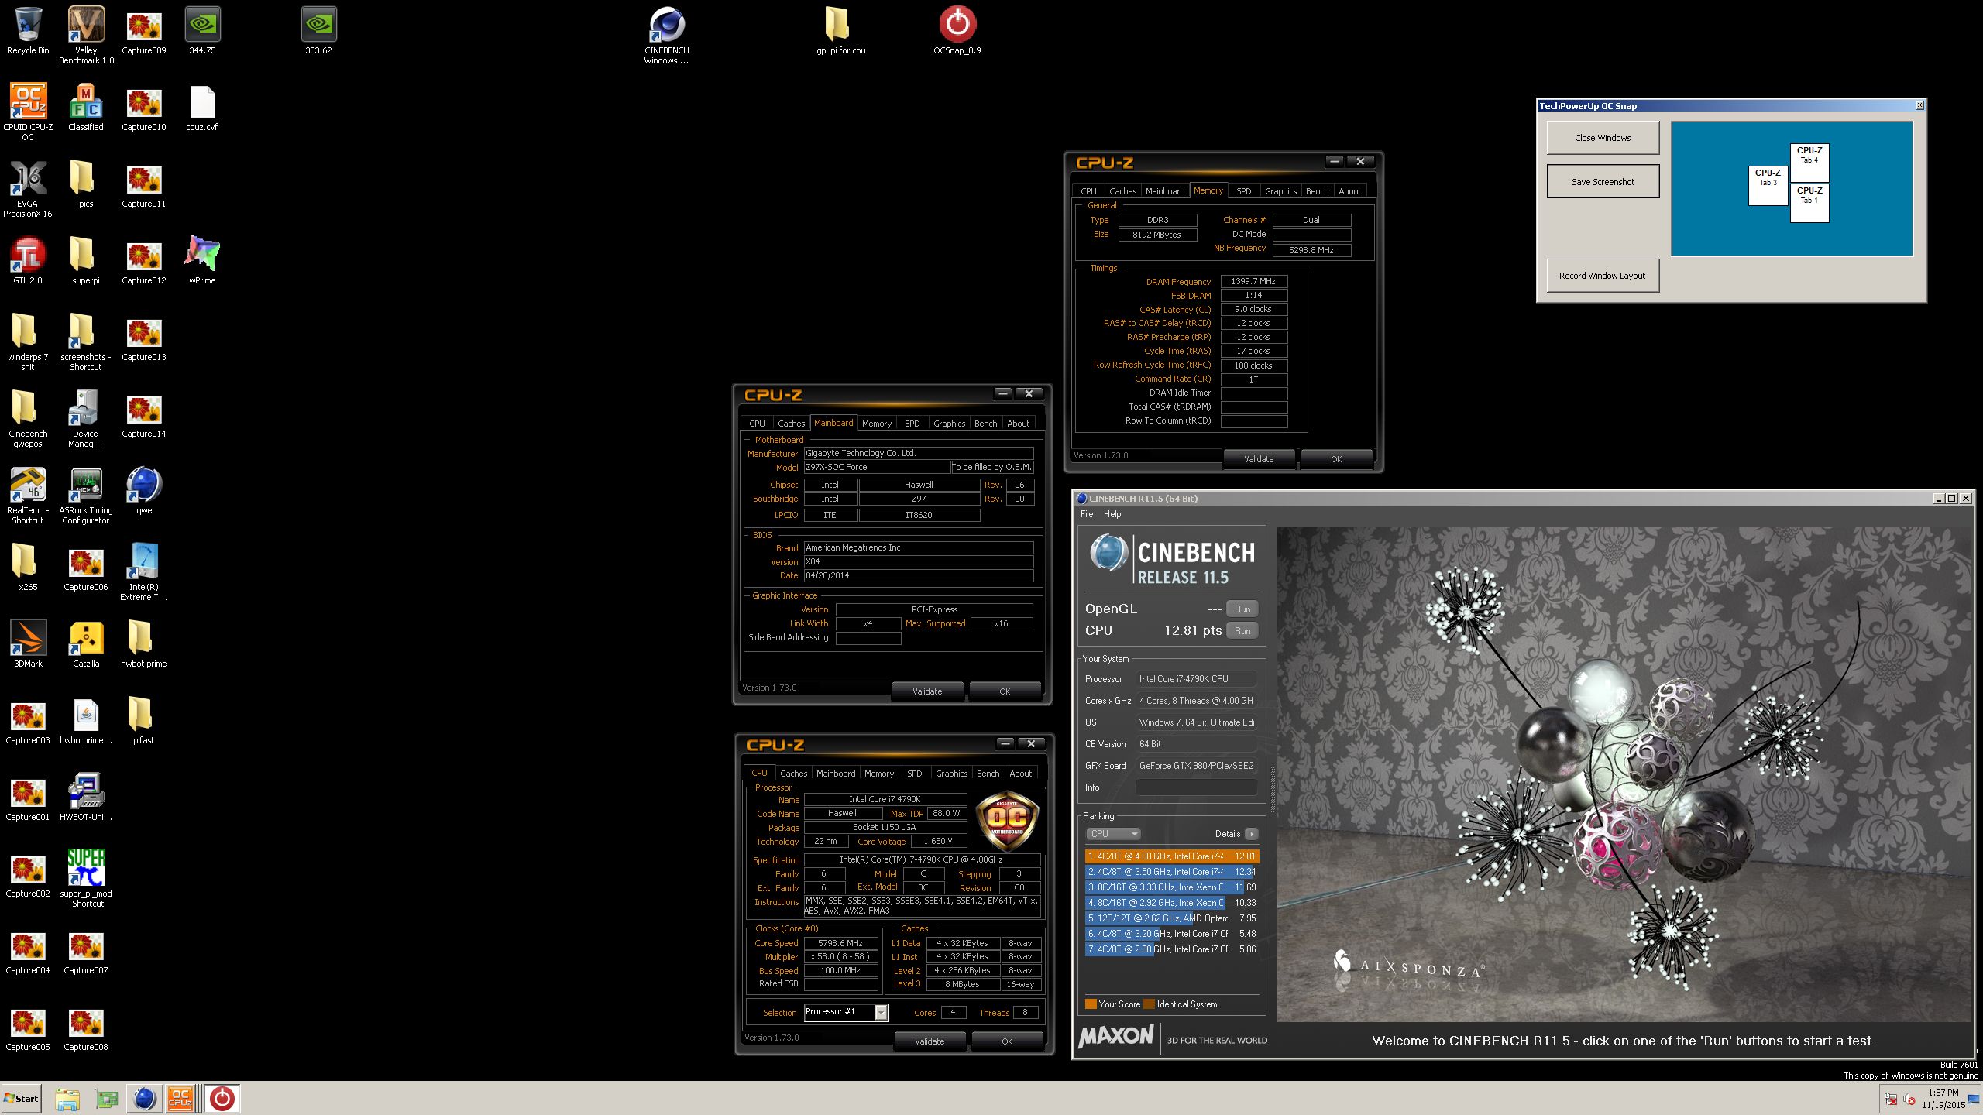
Task: Click the OC Snap taskbar icon
Action: tap(222, 1099)
